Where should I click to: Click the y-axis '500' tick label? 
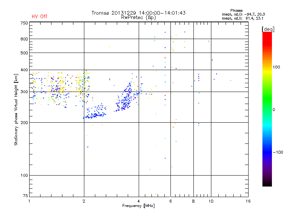(24, 53)
